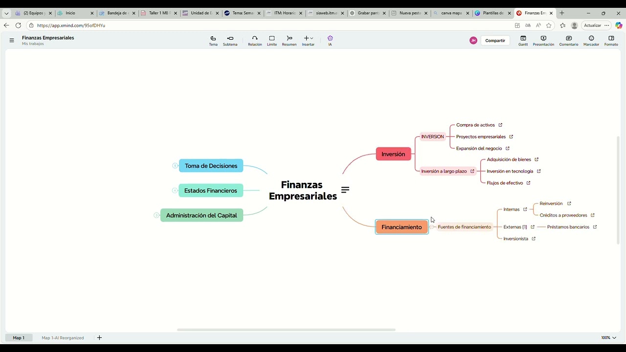Expand the Administración del Capital branch

(156, 215)
